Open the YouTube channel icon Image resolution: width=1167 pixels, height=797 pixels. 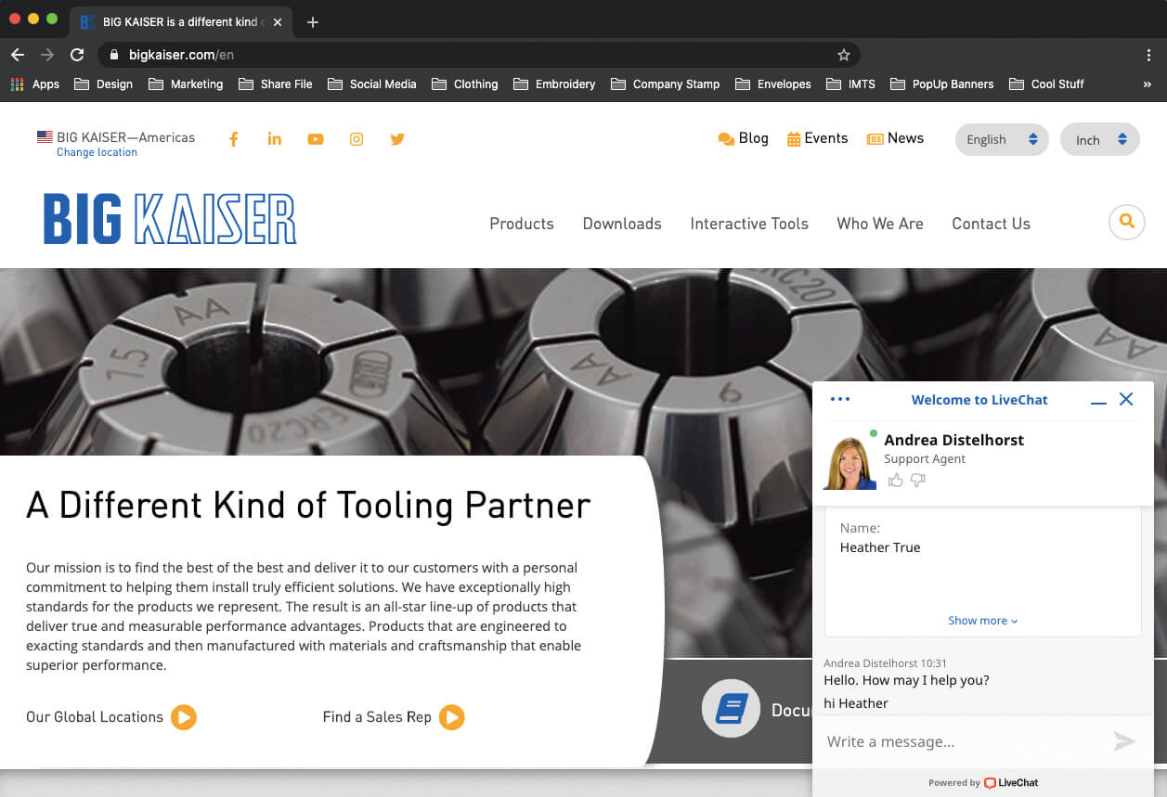point(316,139)
